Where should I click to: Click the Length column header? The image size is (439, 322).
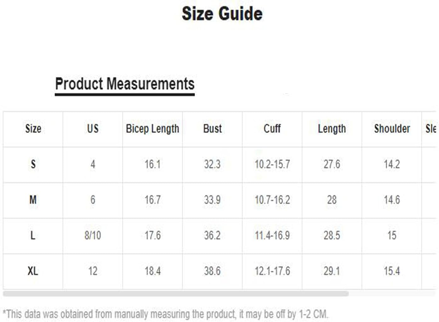pyautogui.click(x=332, y=129)
